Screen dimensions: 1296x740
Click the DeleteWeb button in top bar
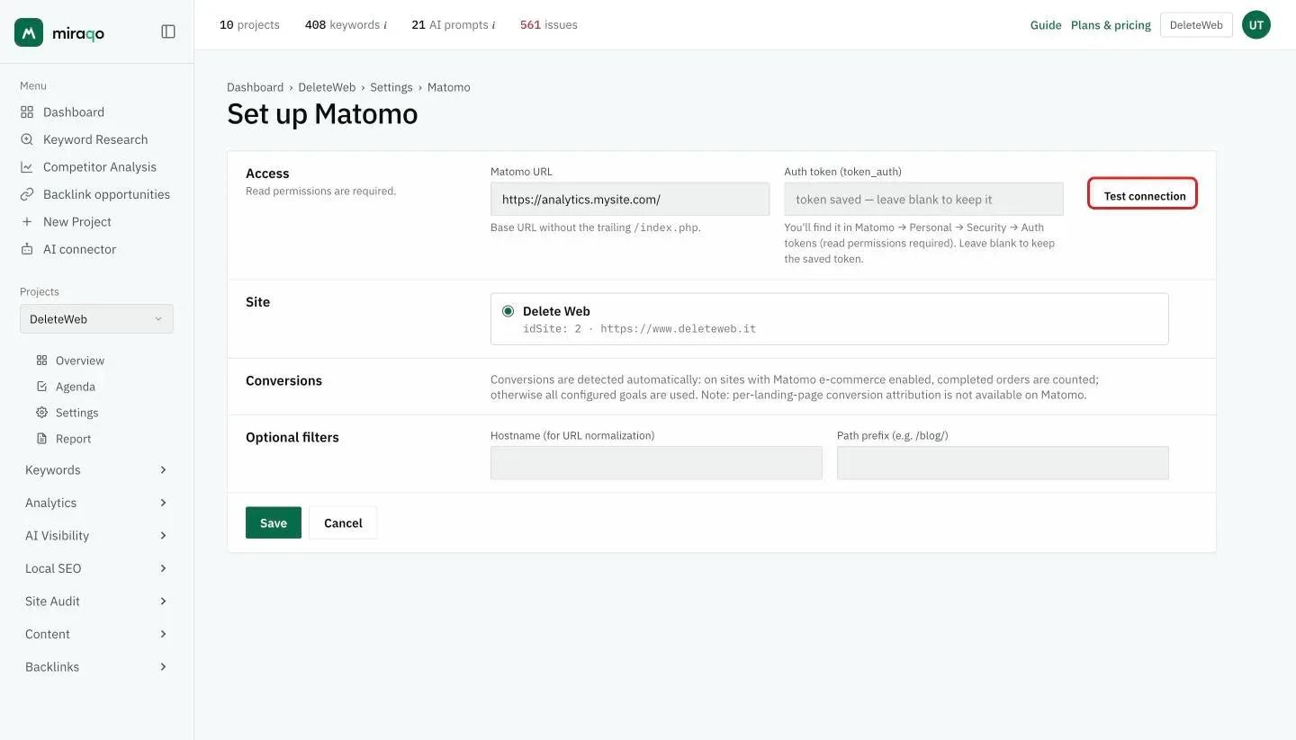(1196, 25)
